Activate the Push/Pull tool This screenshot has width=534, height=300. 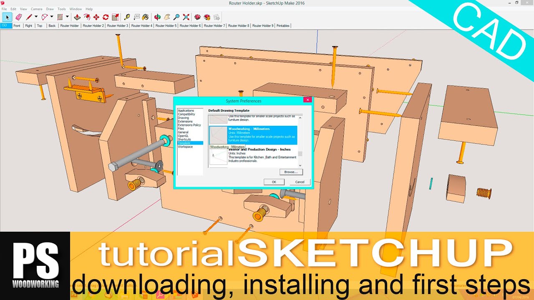(x=77, y=17)
